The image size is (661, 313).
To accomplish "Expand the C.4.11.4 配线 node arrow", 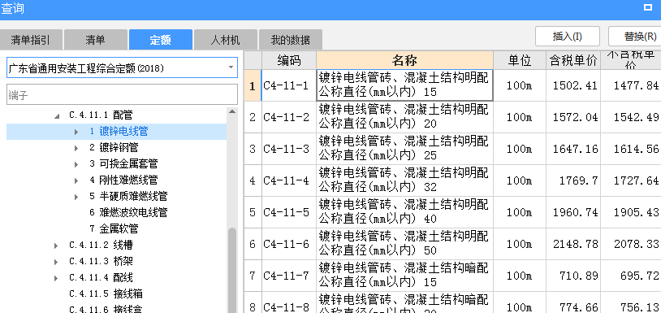I will click(x=57, y=278).
